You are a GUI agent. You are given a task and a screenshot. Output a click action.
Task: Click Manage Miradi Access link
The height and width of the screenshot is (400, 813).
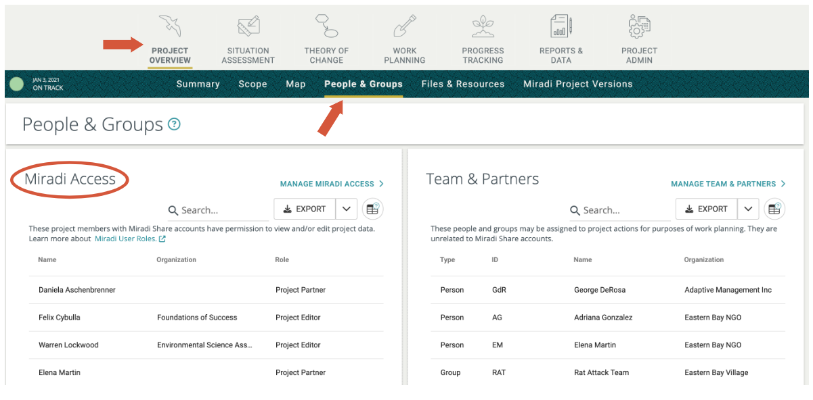coord(332,184)
